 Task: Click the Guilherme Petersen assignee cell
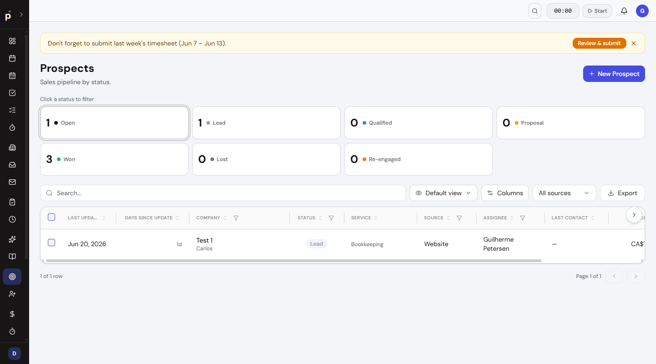498,244
